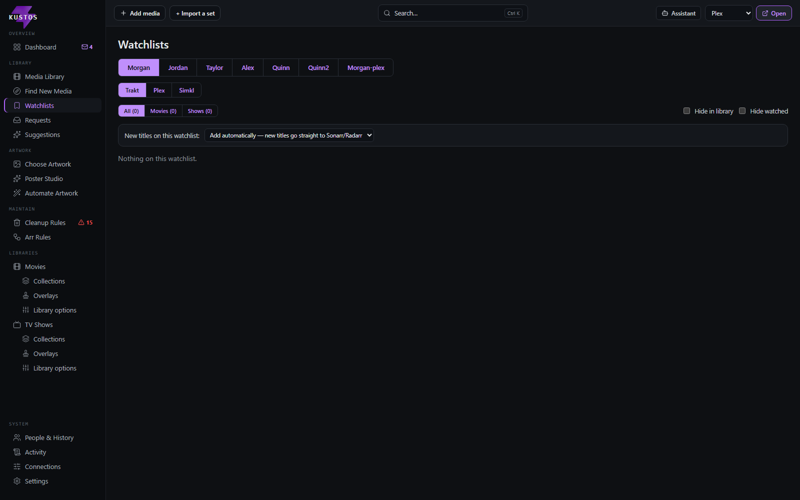Viewport: 800px width, 500px height.
Task: Click the Watchlists bookmark icon
Action: 17,105
